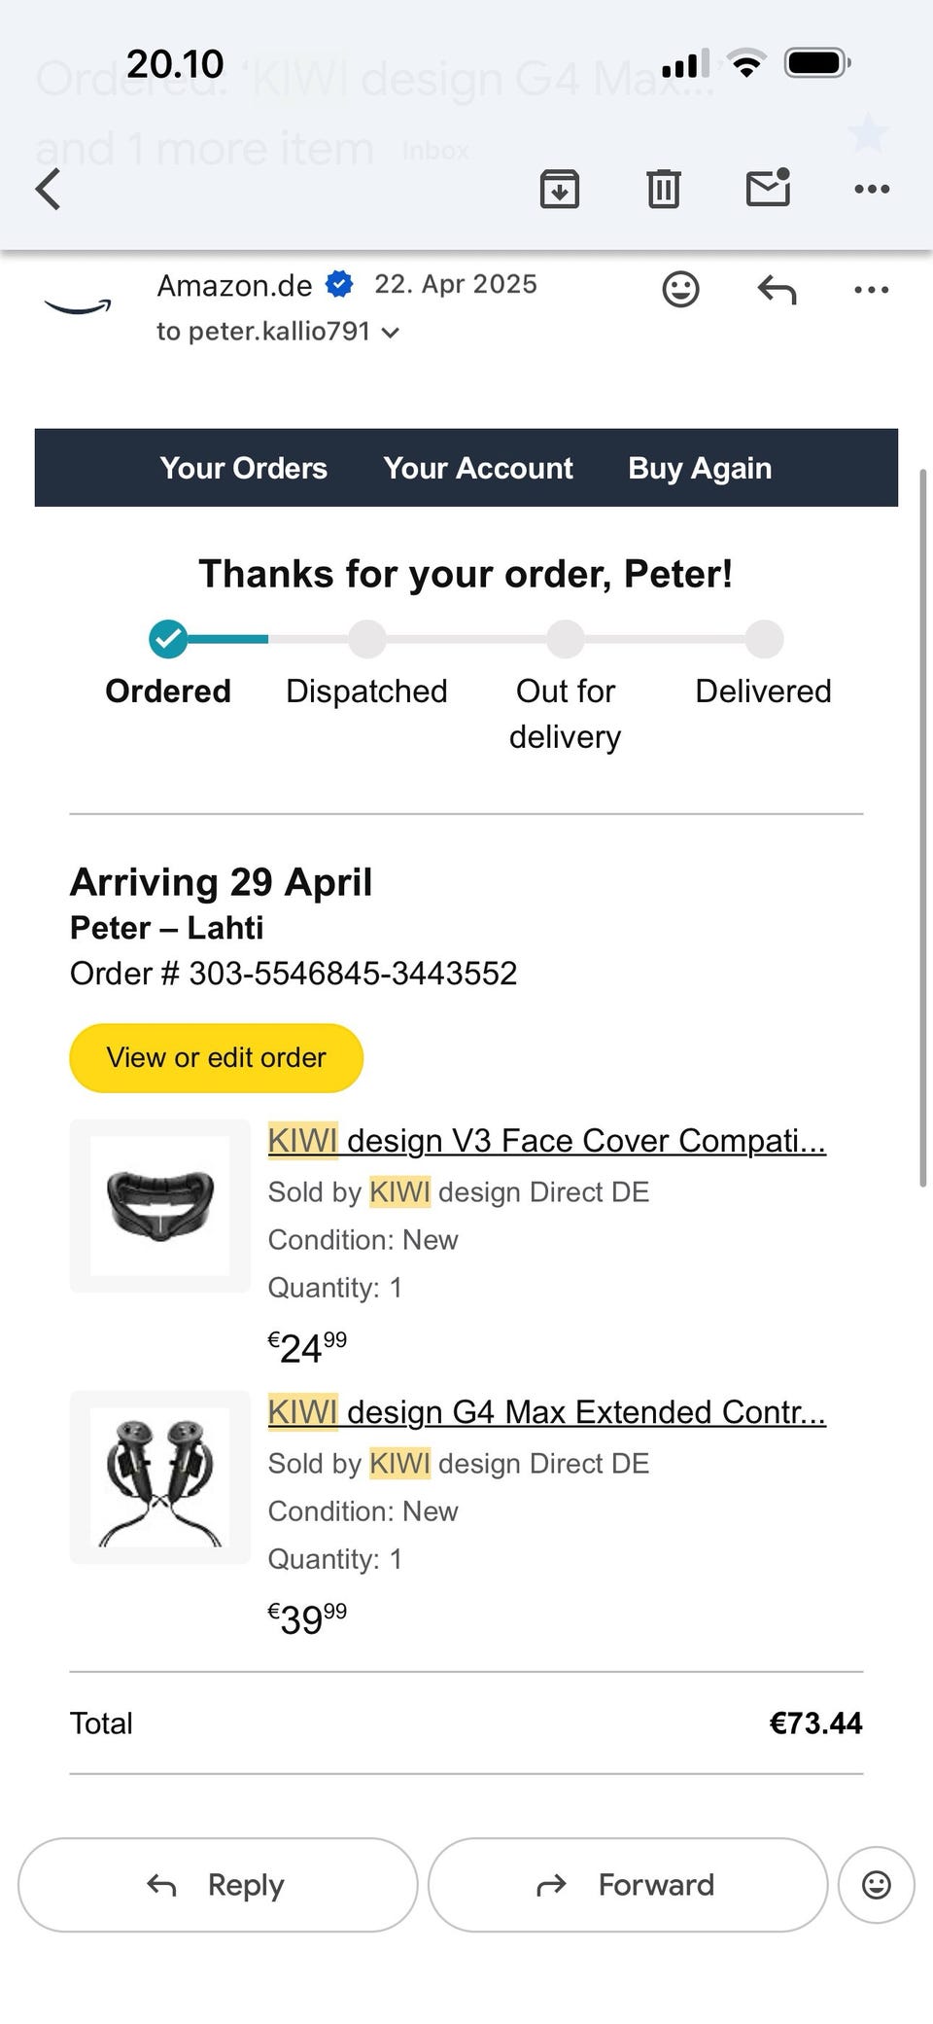Select the Buy Again tab
This screenshot has width=933, height=2024.
(700, 468)
